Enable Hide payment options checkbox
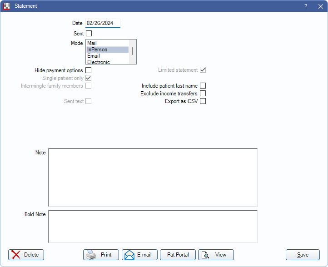 click(89, 70)
